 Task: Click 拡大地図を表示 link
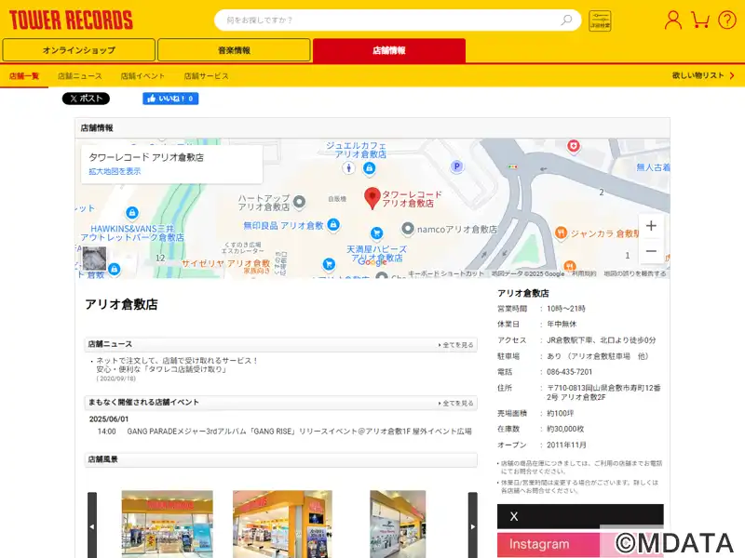pos(115,171)
